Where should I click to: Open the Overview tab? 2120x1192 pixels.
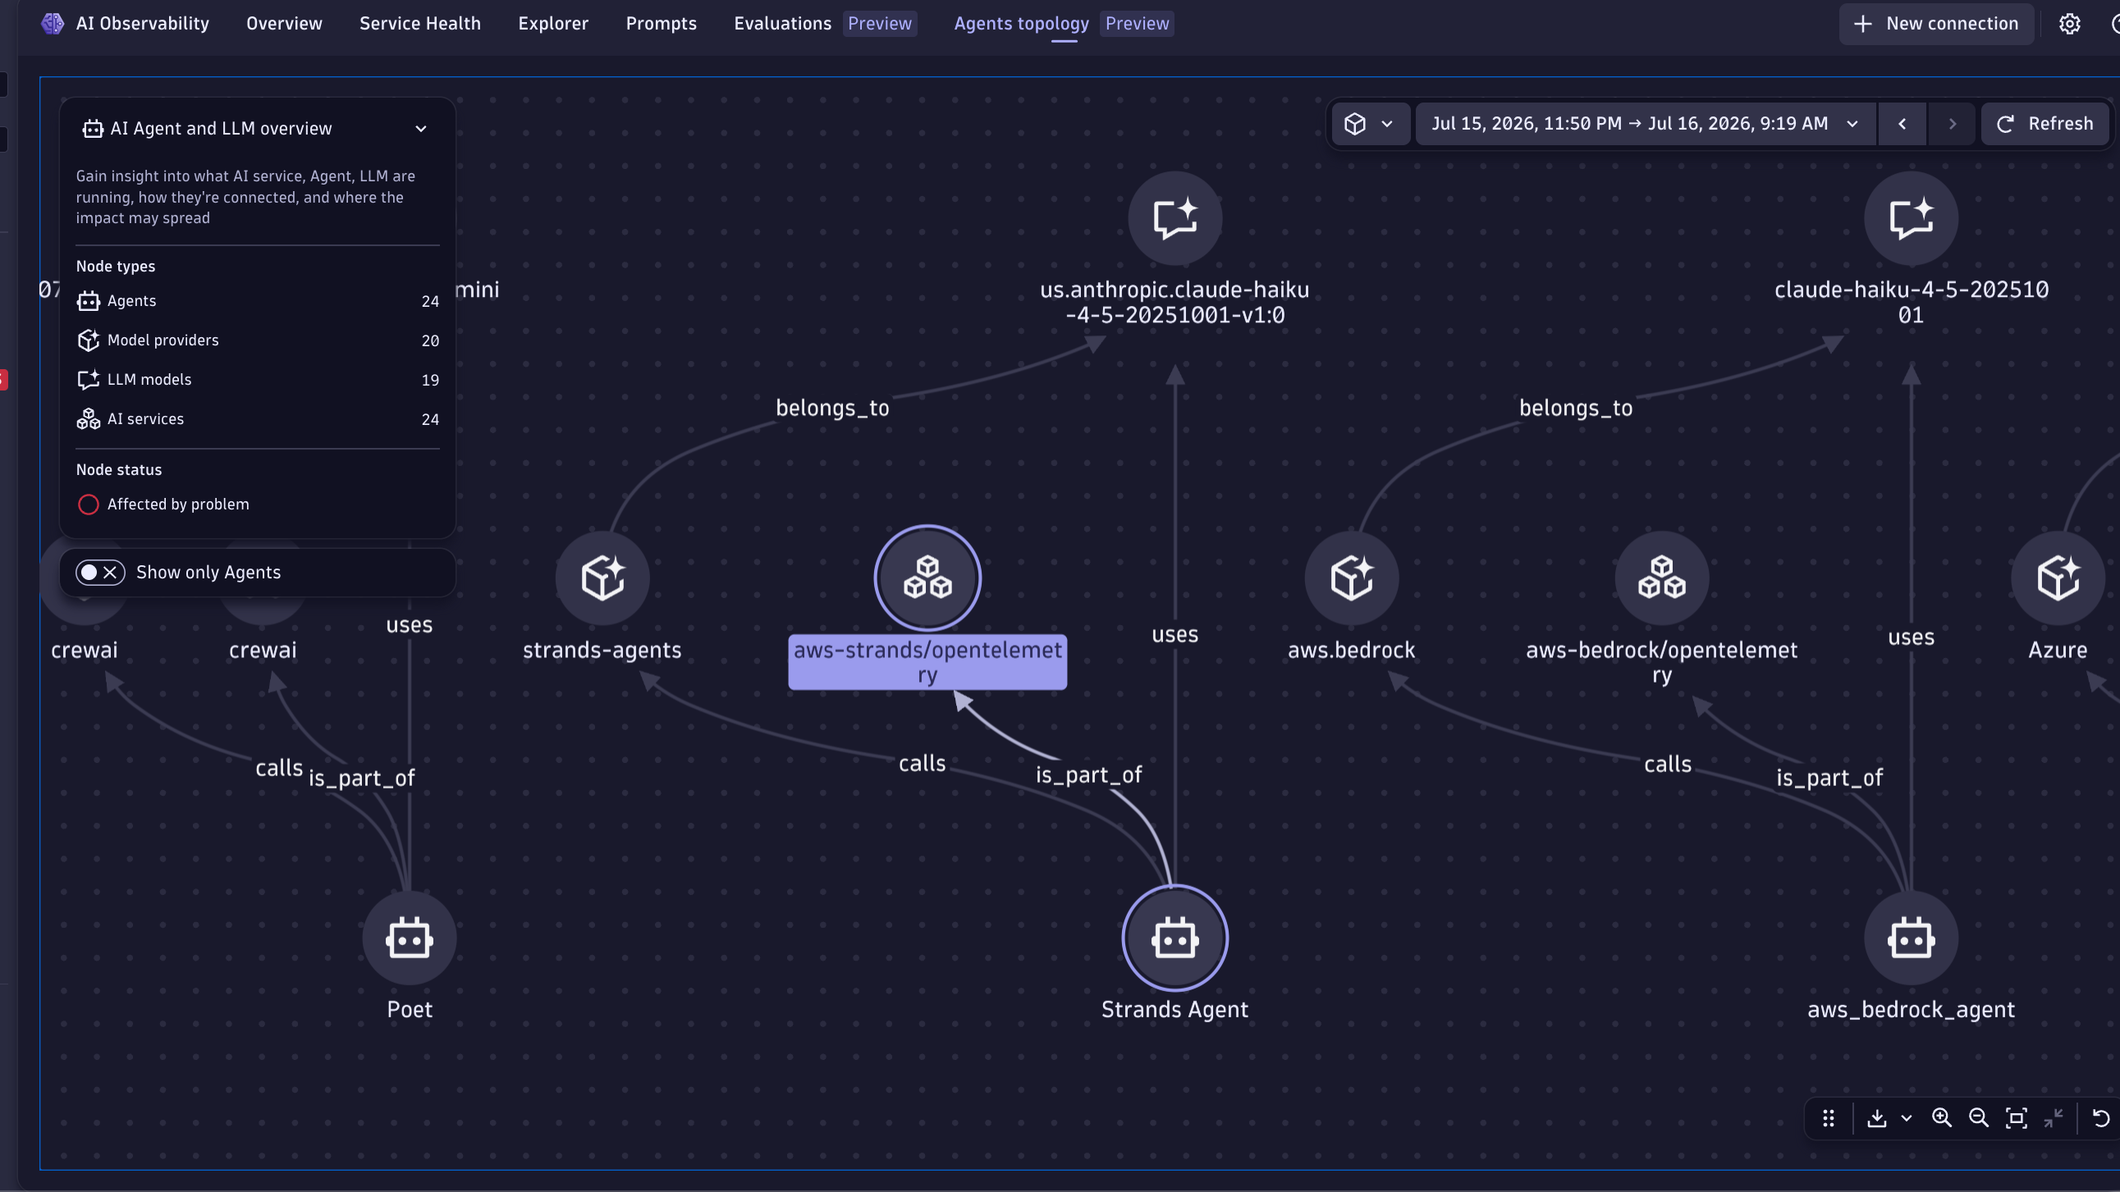[x=284, y=23]
